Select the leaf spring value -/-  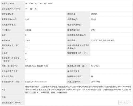(27, 47)
